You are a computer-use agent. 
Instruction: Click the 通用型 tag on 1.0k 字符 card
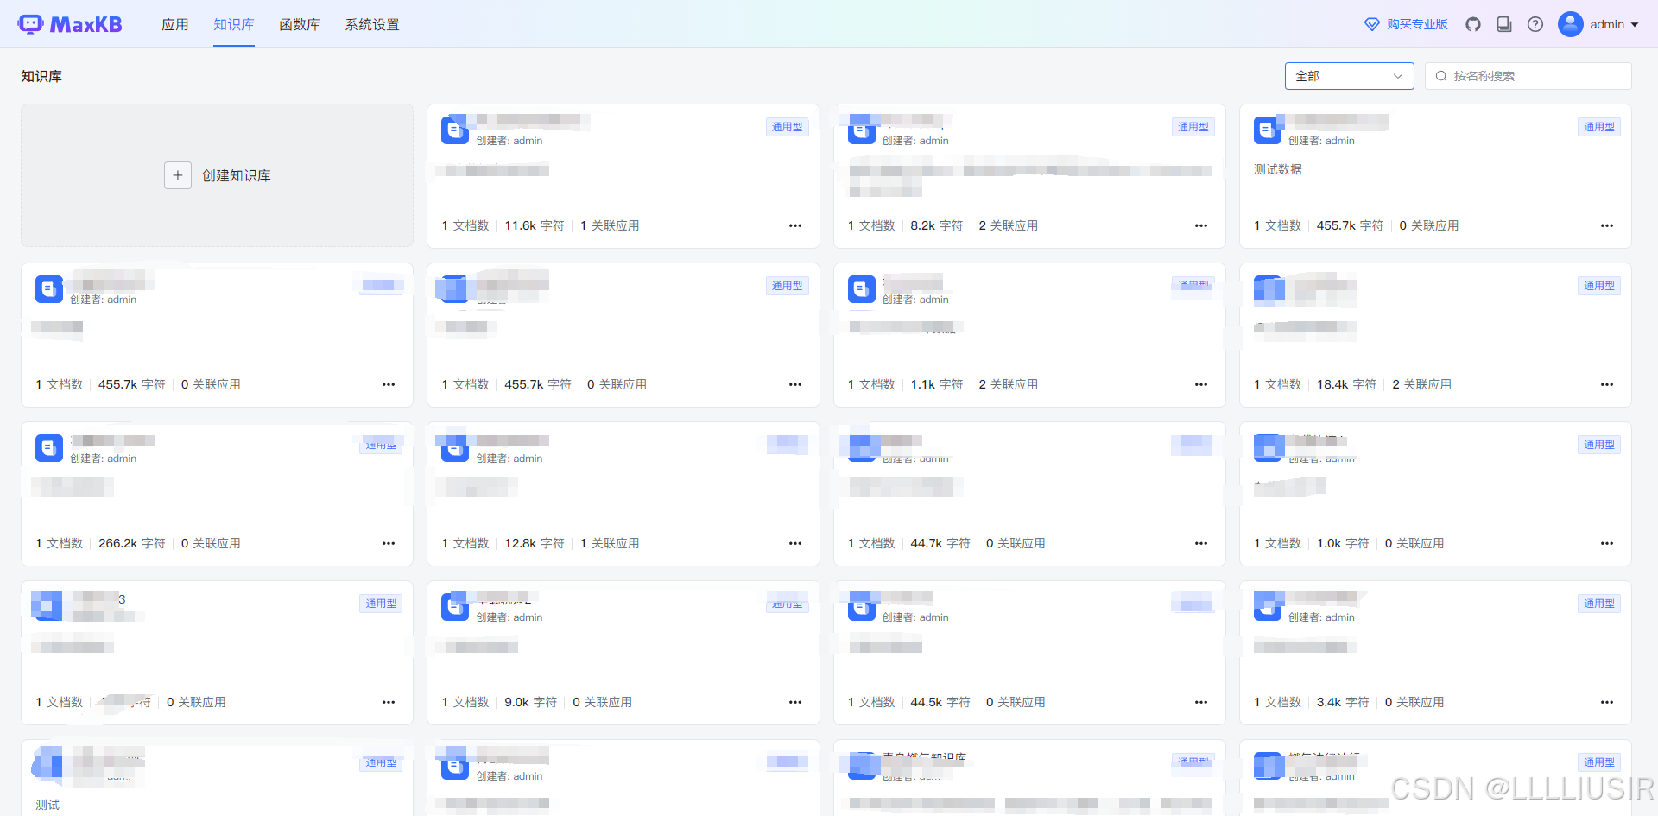pyautogui.click(x=1599, y=445)
